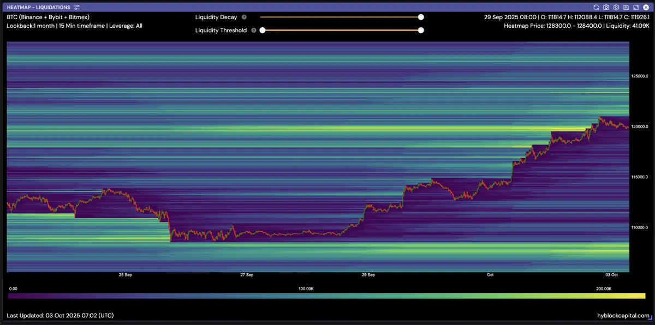Show help for Liquidity Threshold
Viewport: 655px width, 325px height.
(254, 31)
